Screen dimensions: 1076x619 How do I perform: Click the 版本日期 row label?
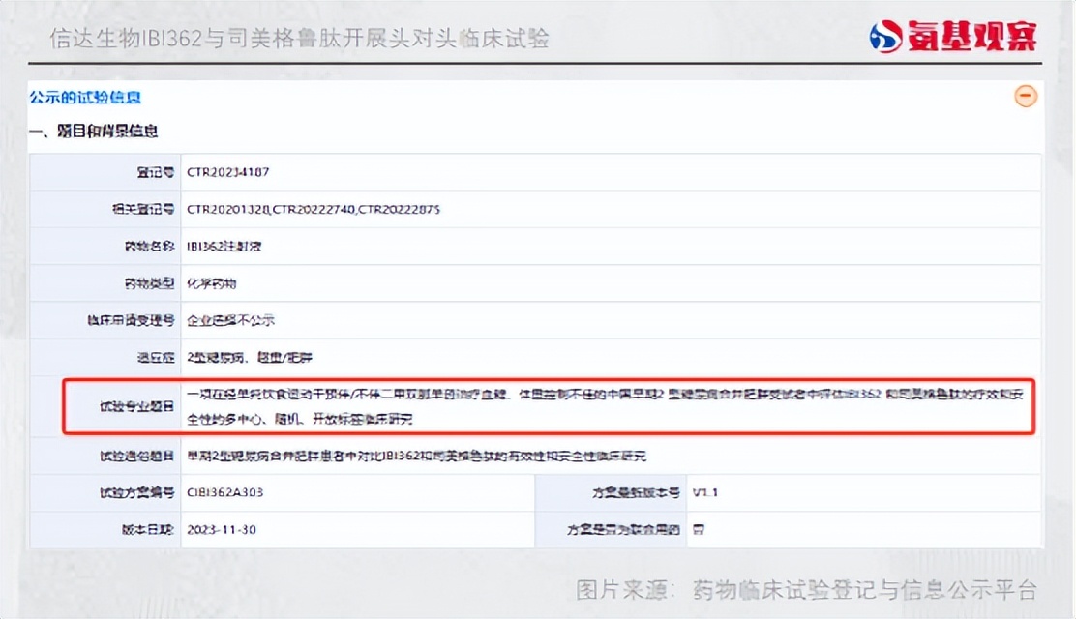pos(148,530)
